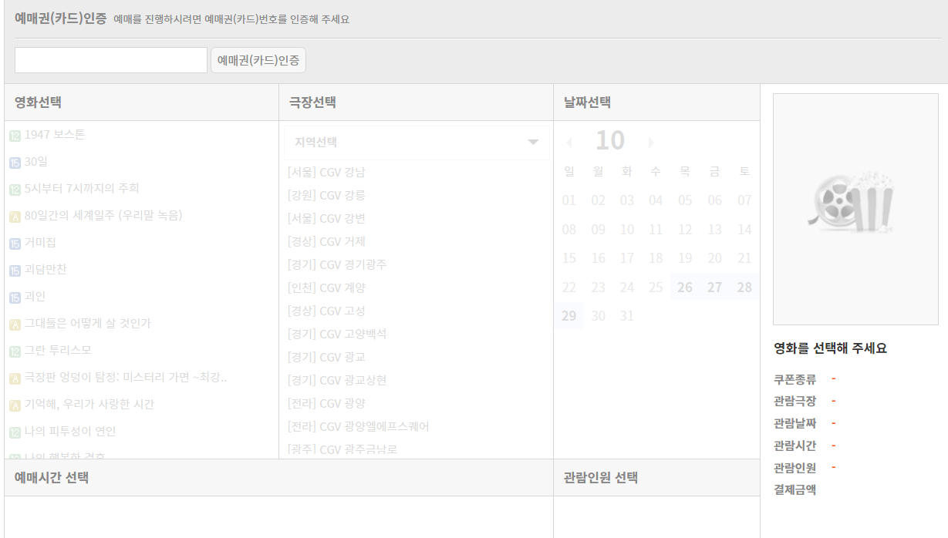Click the 15 rating icon beside 30일
The height and width of the screenshot is (538, 948).
[15, 163]
